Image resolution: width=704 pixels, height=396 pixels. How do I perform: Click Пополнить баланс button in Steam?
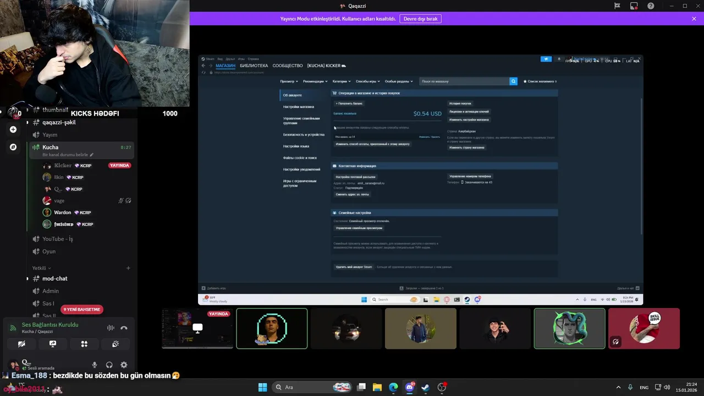349,103
